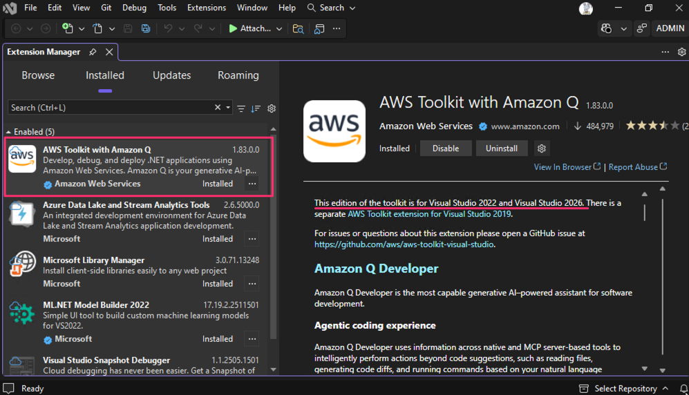Viewport: 689px width, 395px height.
Task: Collapse the Enabled (5) extensions group
Action: pyautogui.click(x=9, y=131)
